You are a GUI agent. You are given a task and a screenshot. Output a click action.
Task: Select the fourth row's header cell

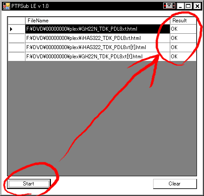[x=17, y=57]
